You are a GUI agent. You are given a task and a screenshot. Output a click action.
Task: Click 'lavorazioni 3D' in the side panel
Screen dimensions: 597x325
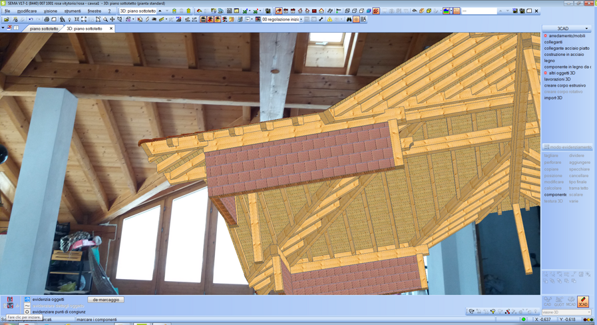pos(557,79)
